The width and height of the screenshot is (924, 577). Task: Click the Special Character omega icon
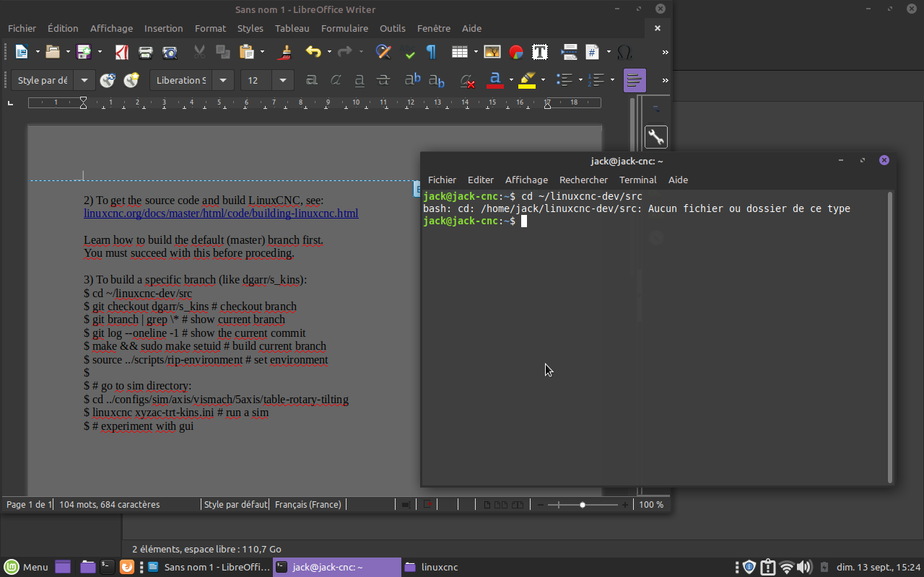[624, 52]
